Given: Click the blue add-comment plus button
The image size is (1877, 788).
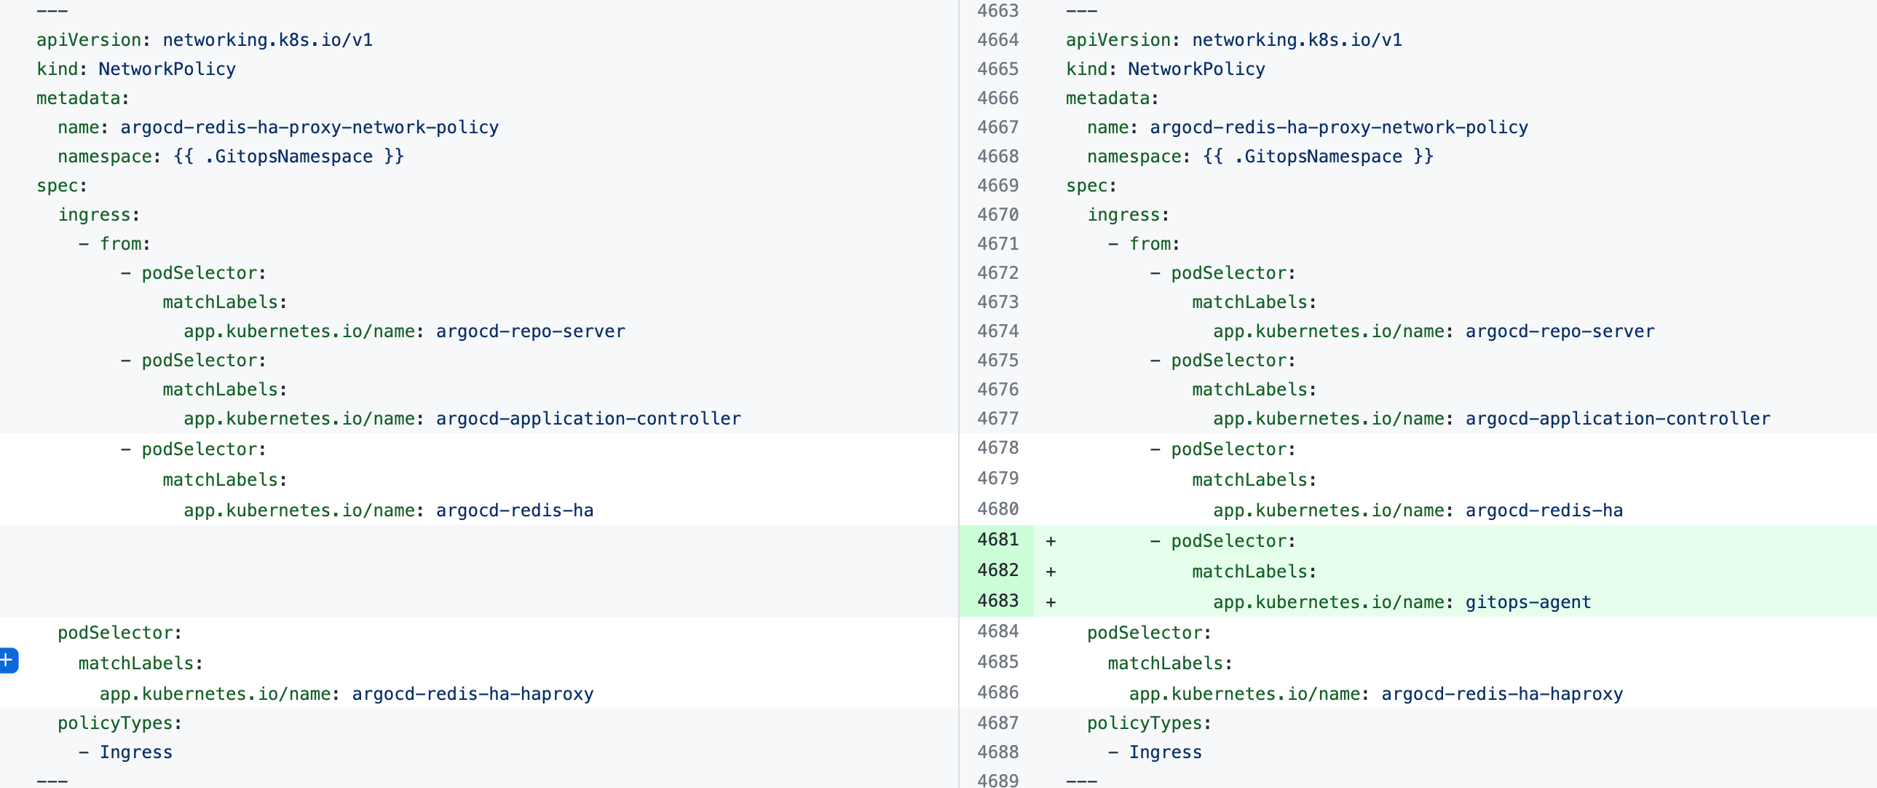Looking at the screenshot, I should [x=7, y=661].
